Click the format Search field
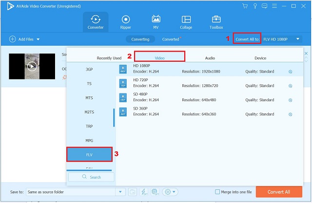 [x=91, y=177]
